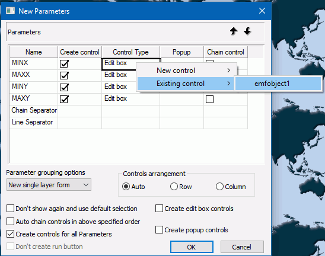Screen dimensions: 325x256
Task: Select the Column arrangement radio button
Action: click(x=219, y=187)
